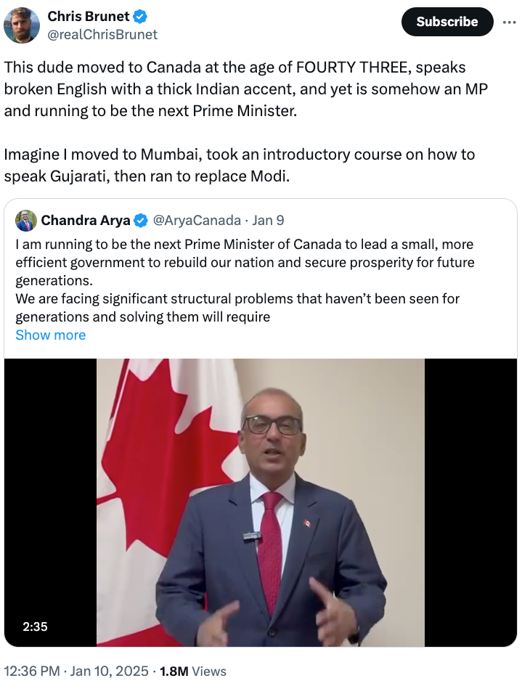Open the quoted tweet's Jan 9 date
The image size is (530, 686).
tap(268, 220)
